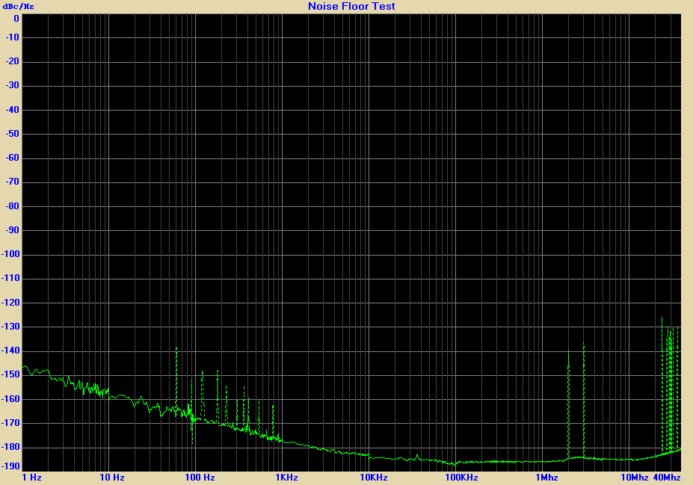Click the -40 y-axis label
The image size is (693, 485).
tap(13, 110)
